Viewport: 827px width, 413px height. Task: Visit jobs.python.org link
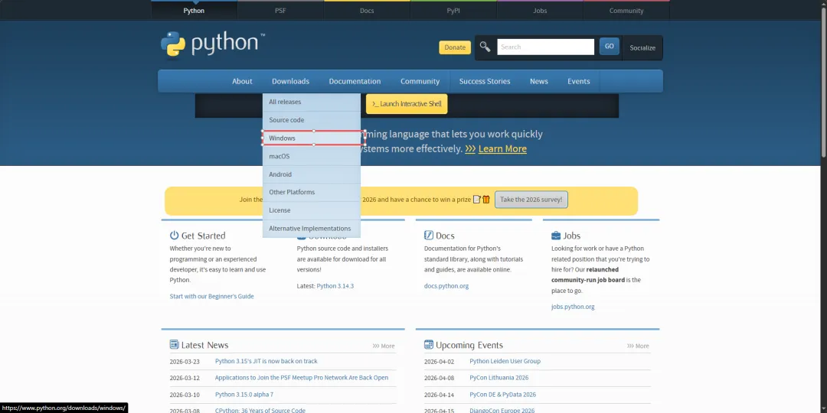tap(573, 307)
